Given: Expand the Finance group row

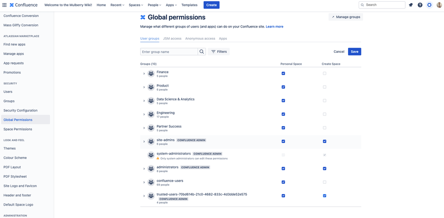Looking at the screenshot, I should click(144, 74).
